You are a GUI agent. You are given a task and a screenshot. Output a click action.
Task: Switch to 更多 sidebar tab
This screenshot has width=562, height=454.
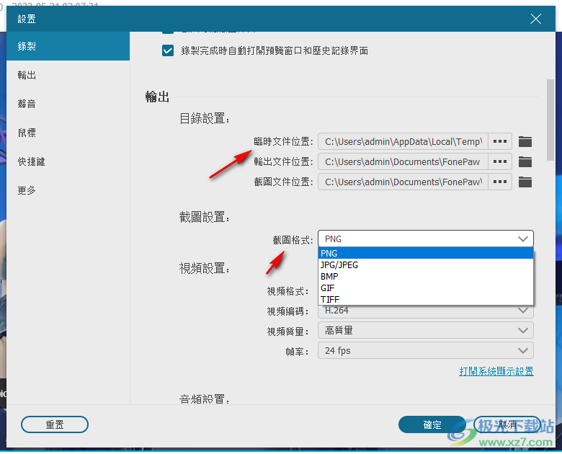68,190
